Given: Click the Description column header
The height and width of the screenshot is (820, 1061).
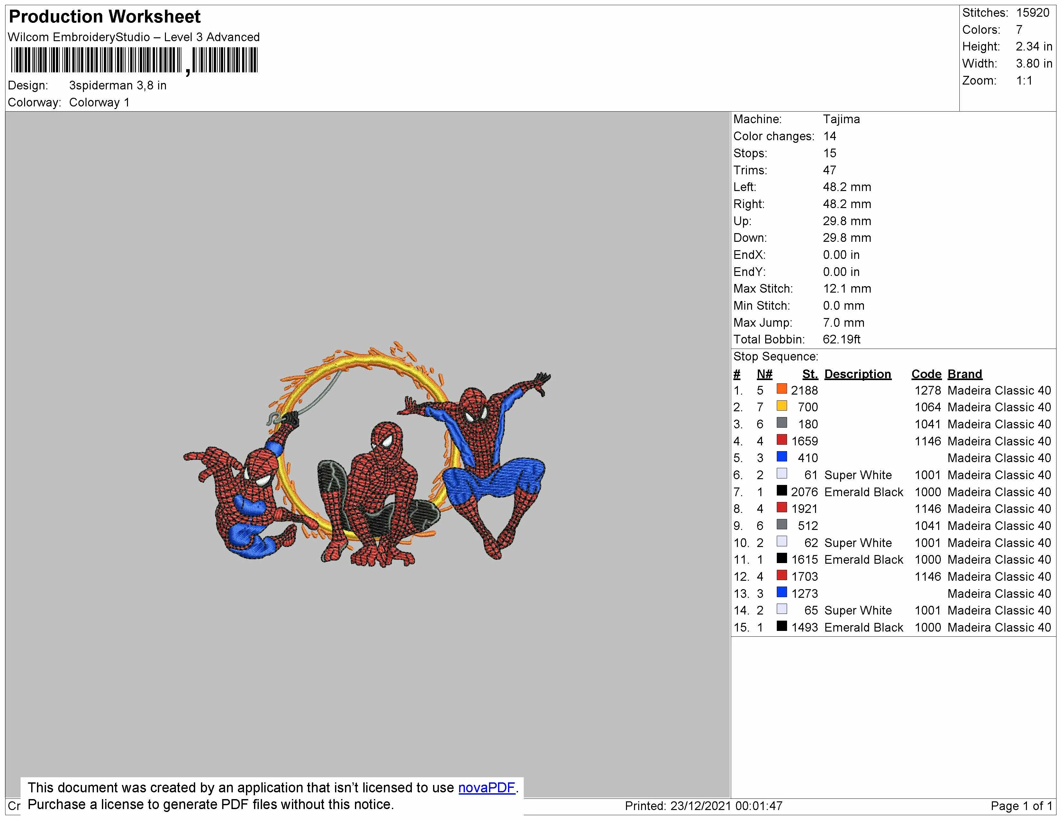Looking at the screenshot, I should [x=857, y=374].
